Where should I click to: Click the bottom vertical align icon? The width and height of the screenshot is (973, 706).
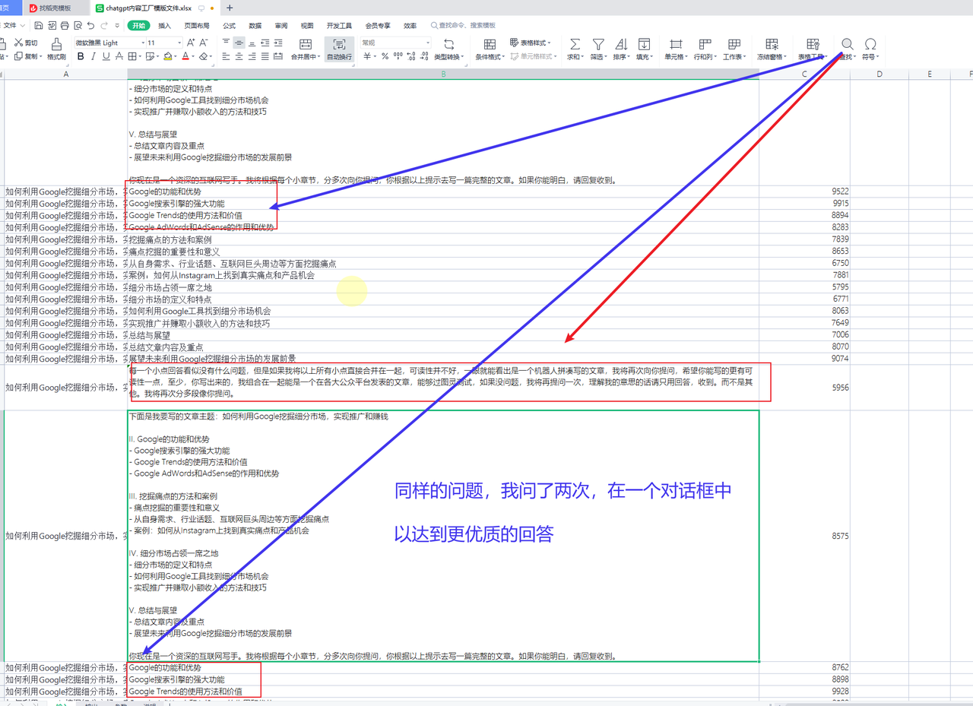(252, 43)
